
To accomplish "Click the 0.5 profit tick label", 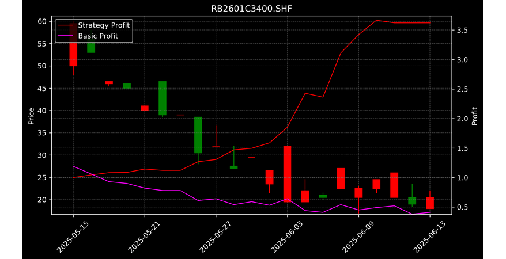I will [x=462, y=207].
